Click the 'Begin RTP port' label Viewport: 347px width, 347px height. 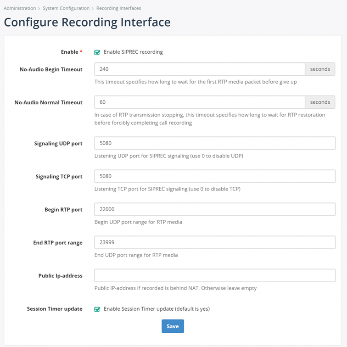pos(63,210)
